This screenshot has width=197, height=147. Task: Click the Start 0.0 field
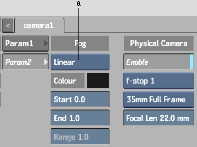[80, 99]
